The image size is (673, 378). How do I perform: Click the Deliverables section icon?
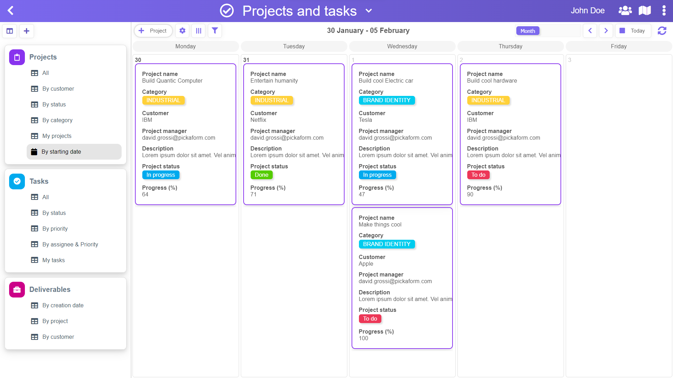[16, 289]
